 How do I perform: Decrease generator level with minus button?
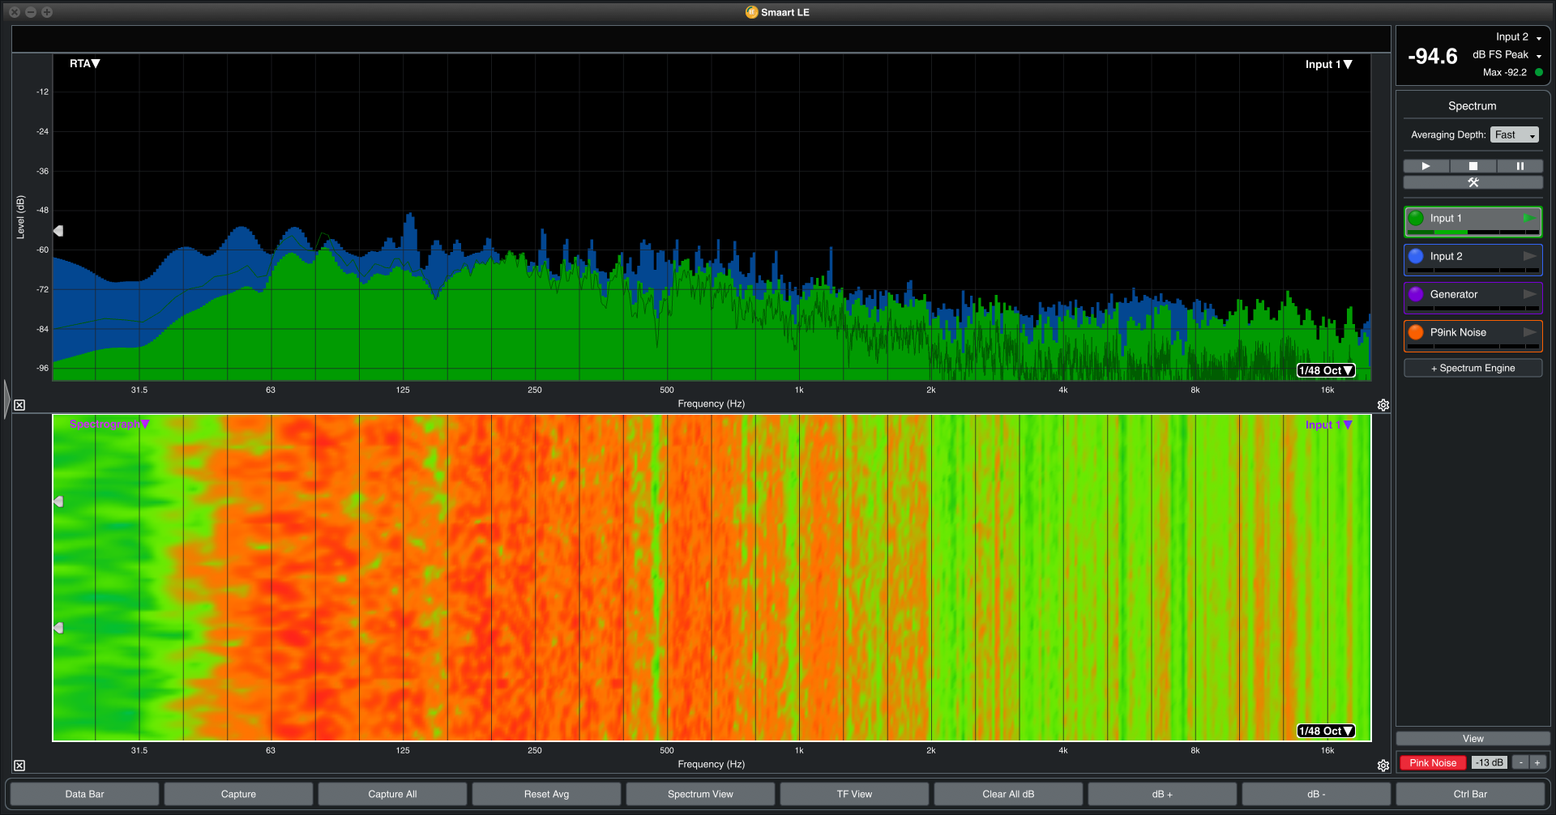point(1521,762)
